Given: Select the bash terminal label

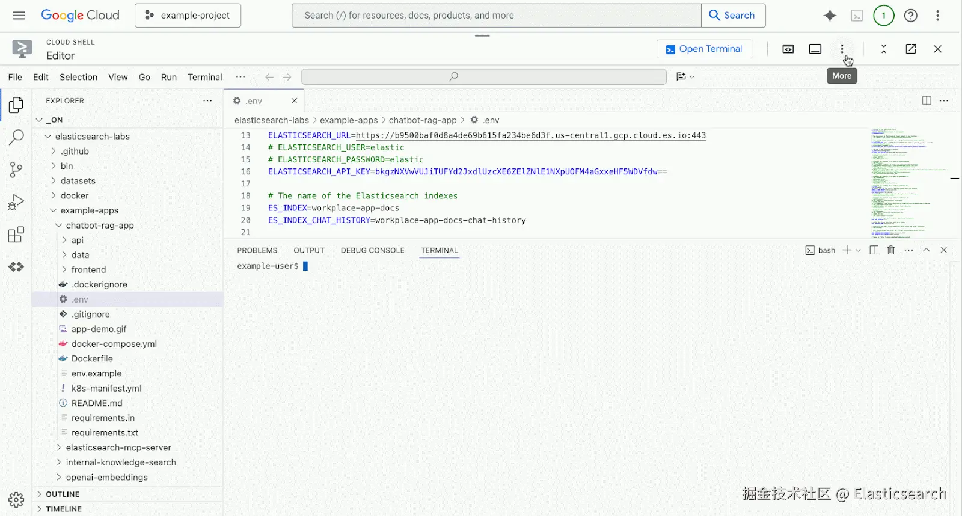Looking at the screenshot, I should click(x=821, y=250).
